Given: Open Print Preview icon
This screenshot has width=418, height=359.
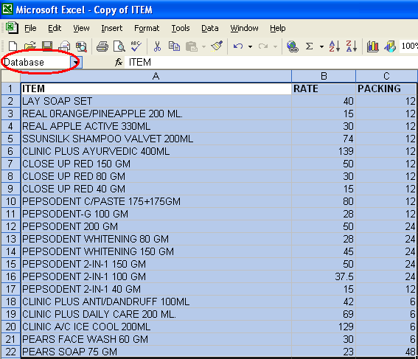Looking at the screenshot, I should tap(119, 46).
